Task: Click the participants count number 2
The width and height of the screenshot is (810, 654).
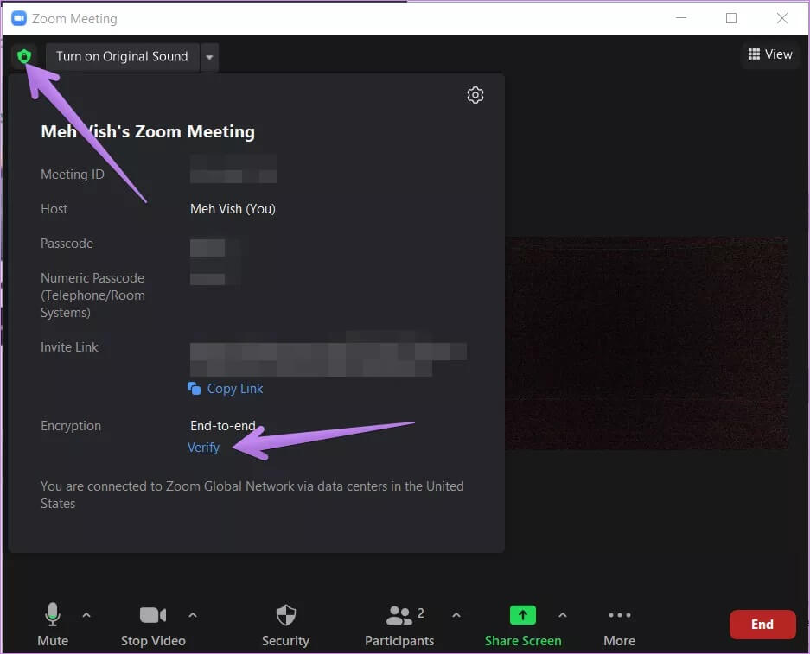Action: tap(420, 613)
